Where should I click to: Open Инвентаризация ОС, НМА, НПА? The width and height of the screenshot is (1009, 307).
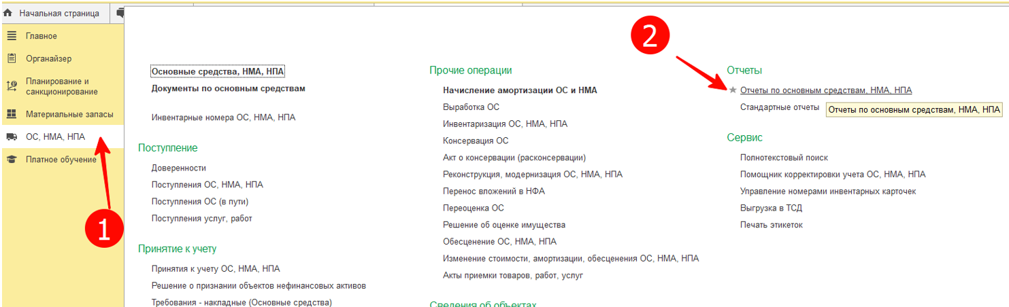tap(505, 124)
